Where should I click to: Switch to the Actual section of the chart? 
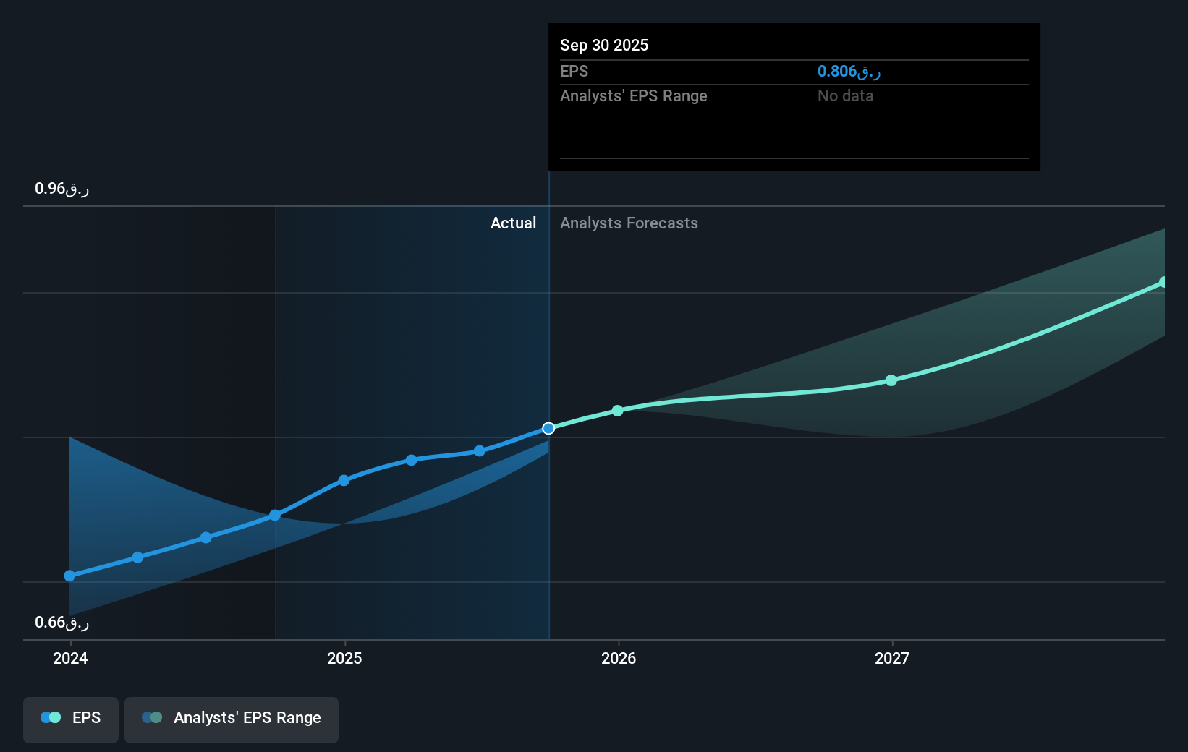pyautogui.click(x=514, y=223)
